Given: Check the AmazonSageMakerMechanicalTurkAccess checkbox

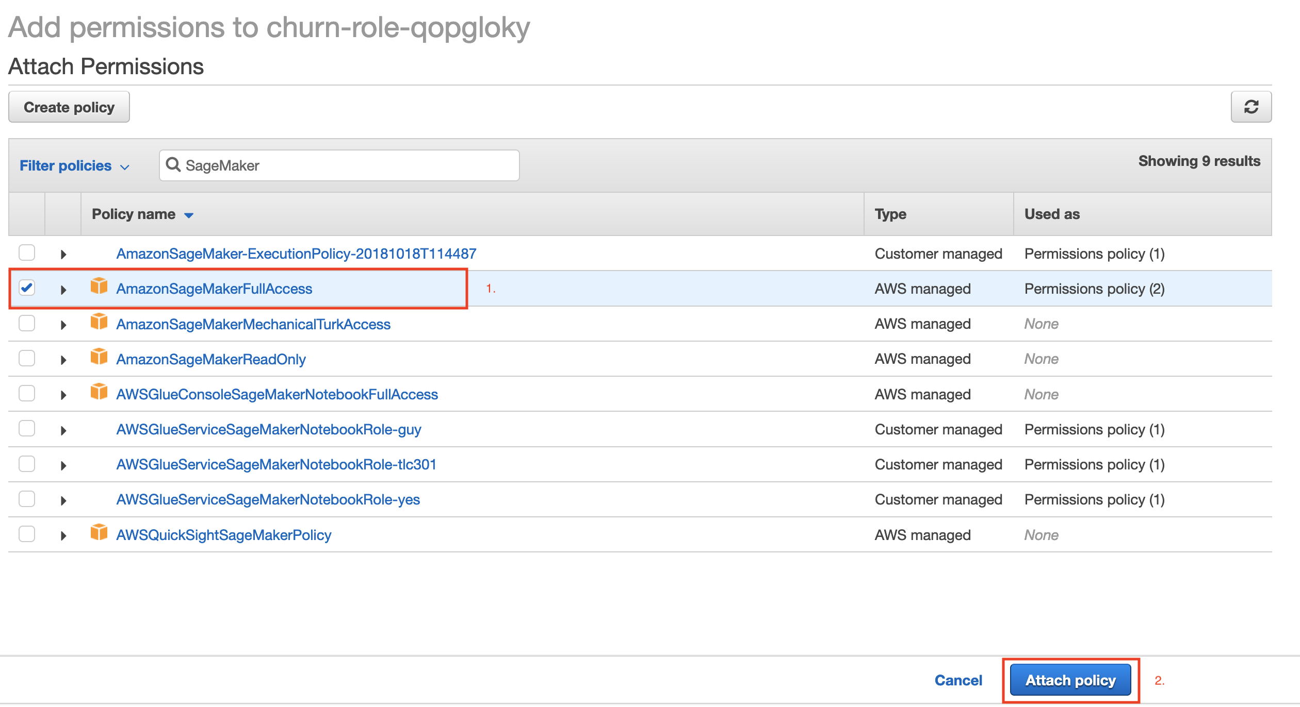Looking at the screenshot, I should click(27, 323).
